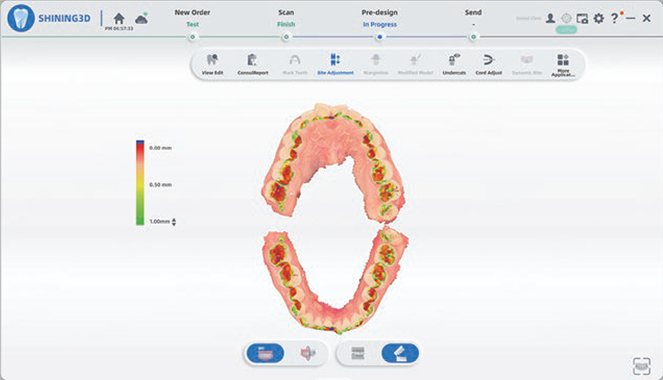Select the Bite Adjustment tool
Image resolution: width=663 pixels, height=380 pixels.
335,63
